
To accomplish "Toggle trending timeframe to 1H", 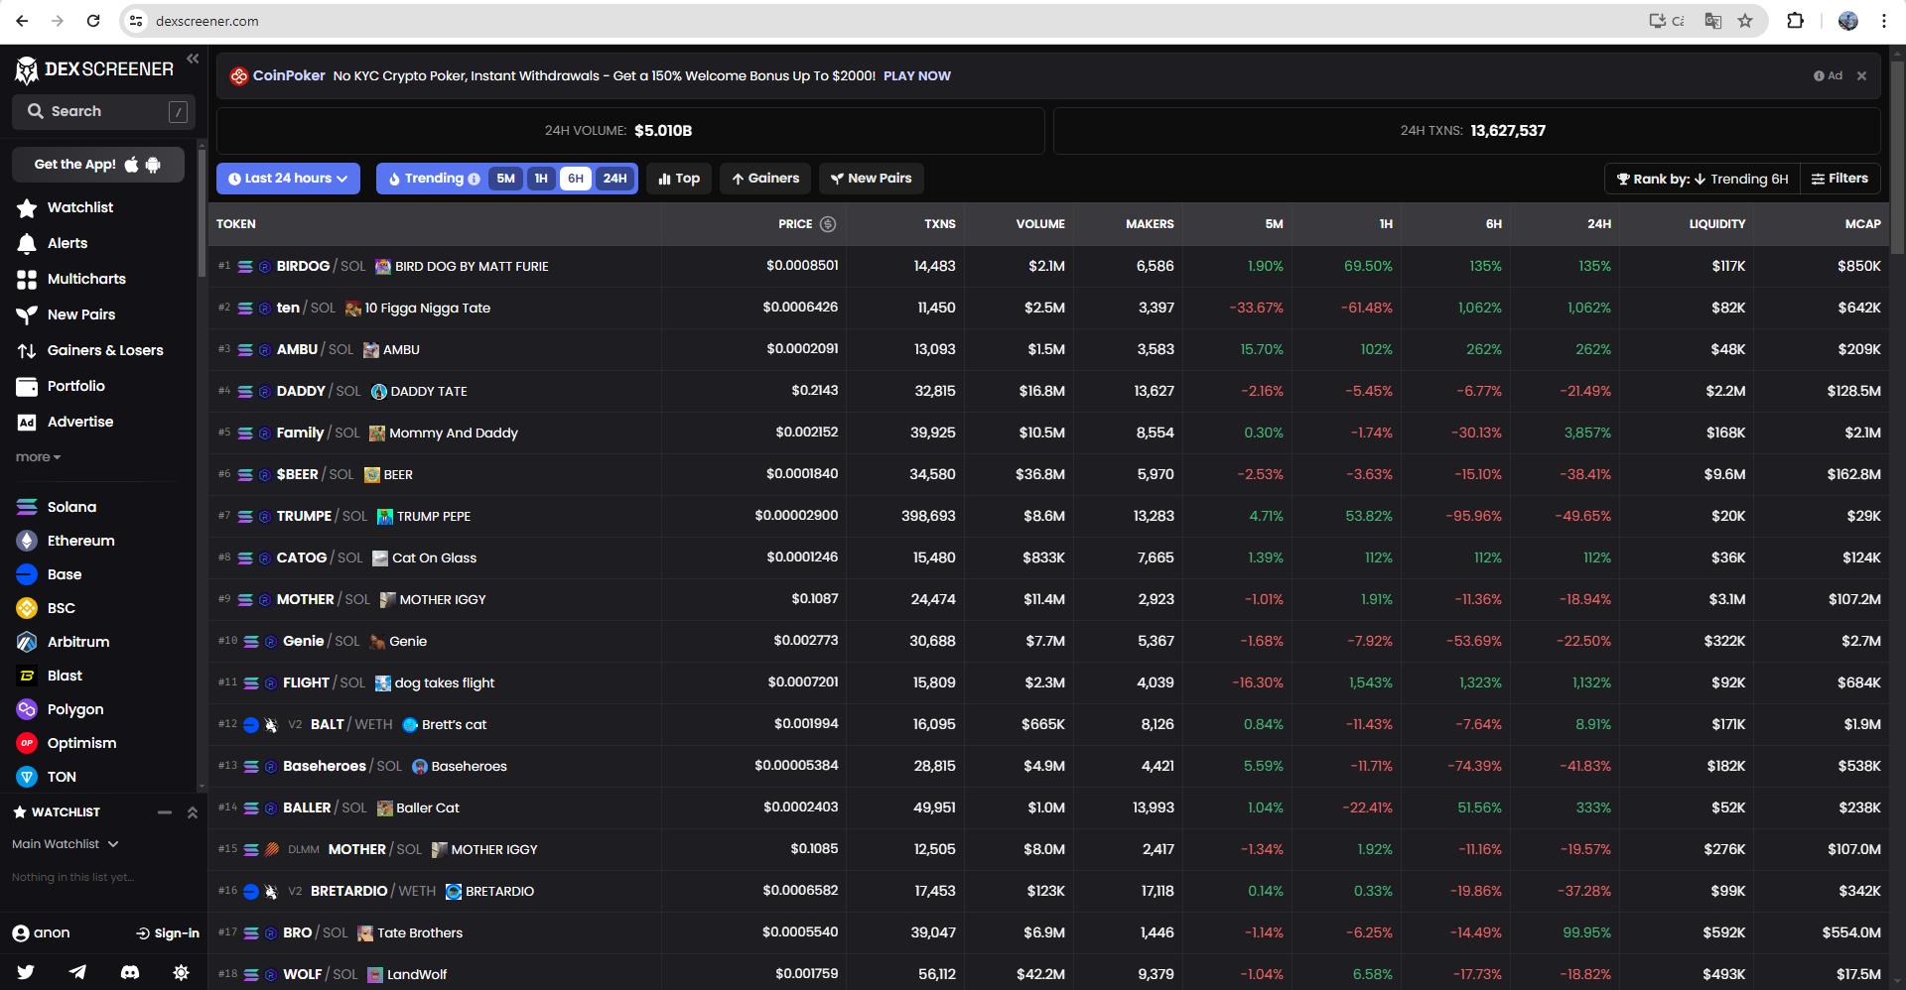I will 541,179.
